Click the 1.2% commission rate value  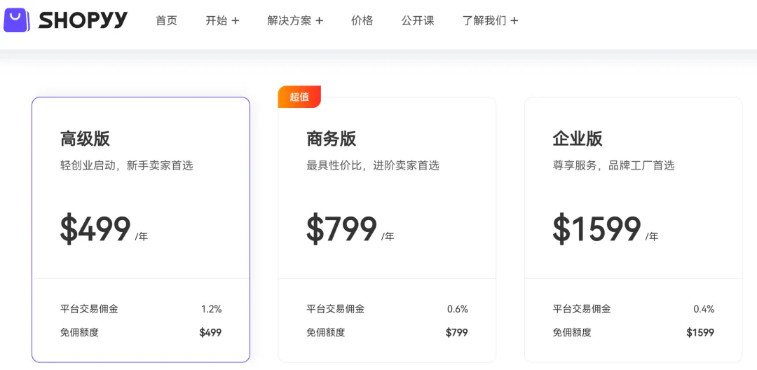(x=211, y=309)
